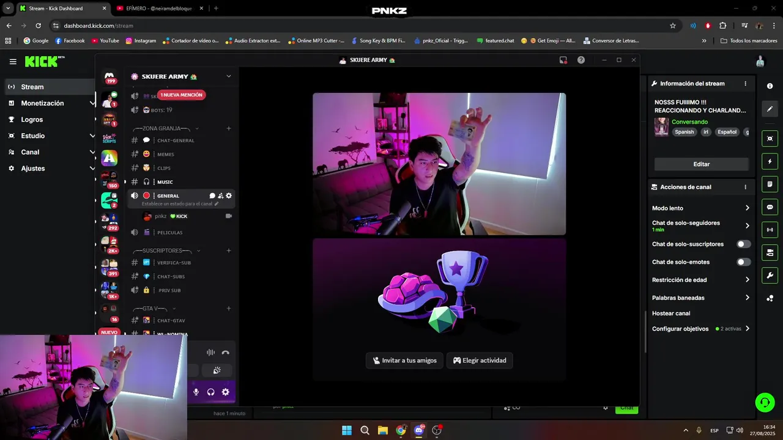783x440 pixels.
Task: Switch to EFÍMERO YouTube browser tab
Action: tap(158, 9)
